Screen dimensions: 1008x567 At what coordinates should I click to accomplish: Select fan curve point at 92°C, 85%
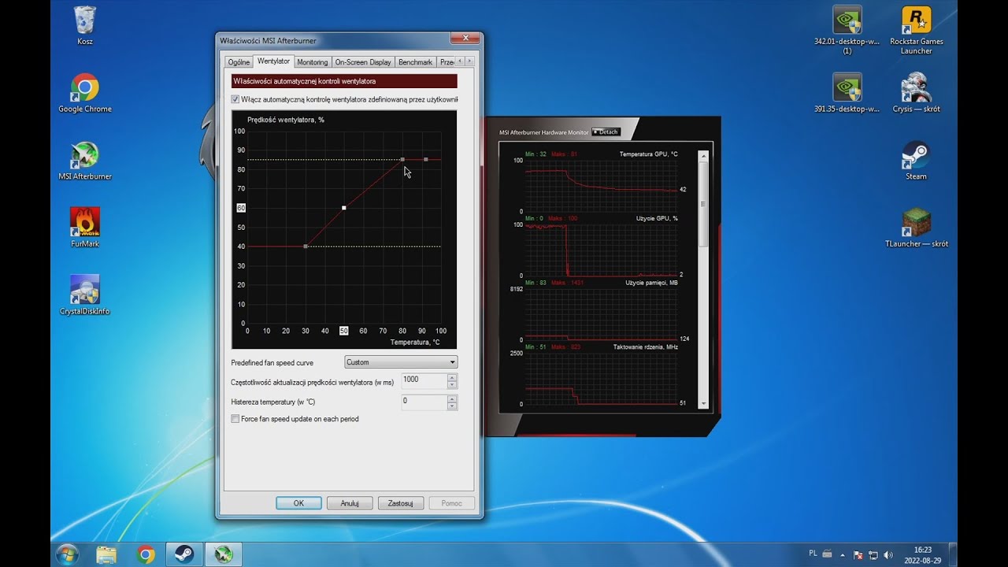[x=426, y=159]
